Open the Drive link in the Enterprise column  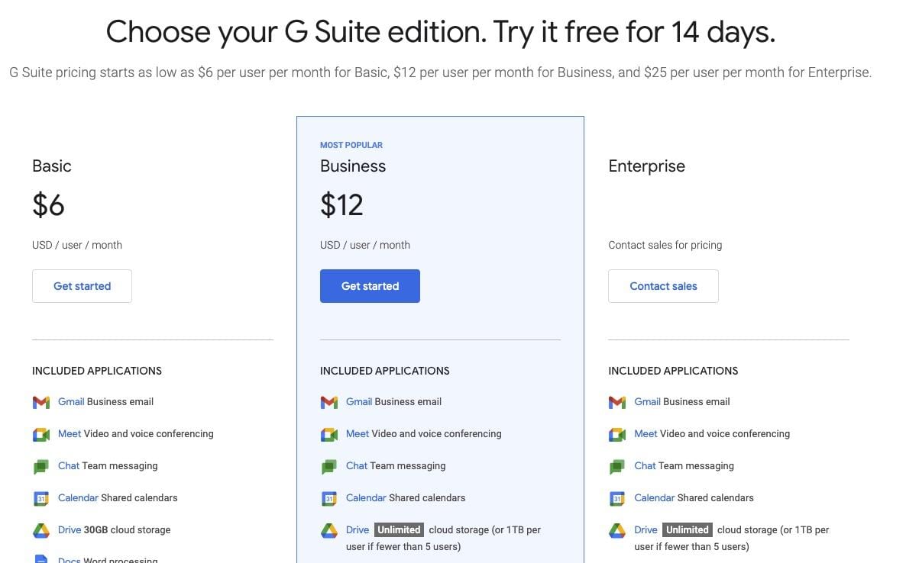(x=646, y=529)
